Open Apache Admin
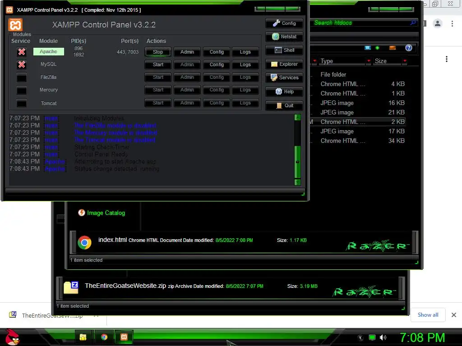The image size is (462, 346). 187,52
